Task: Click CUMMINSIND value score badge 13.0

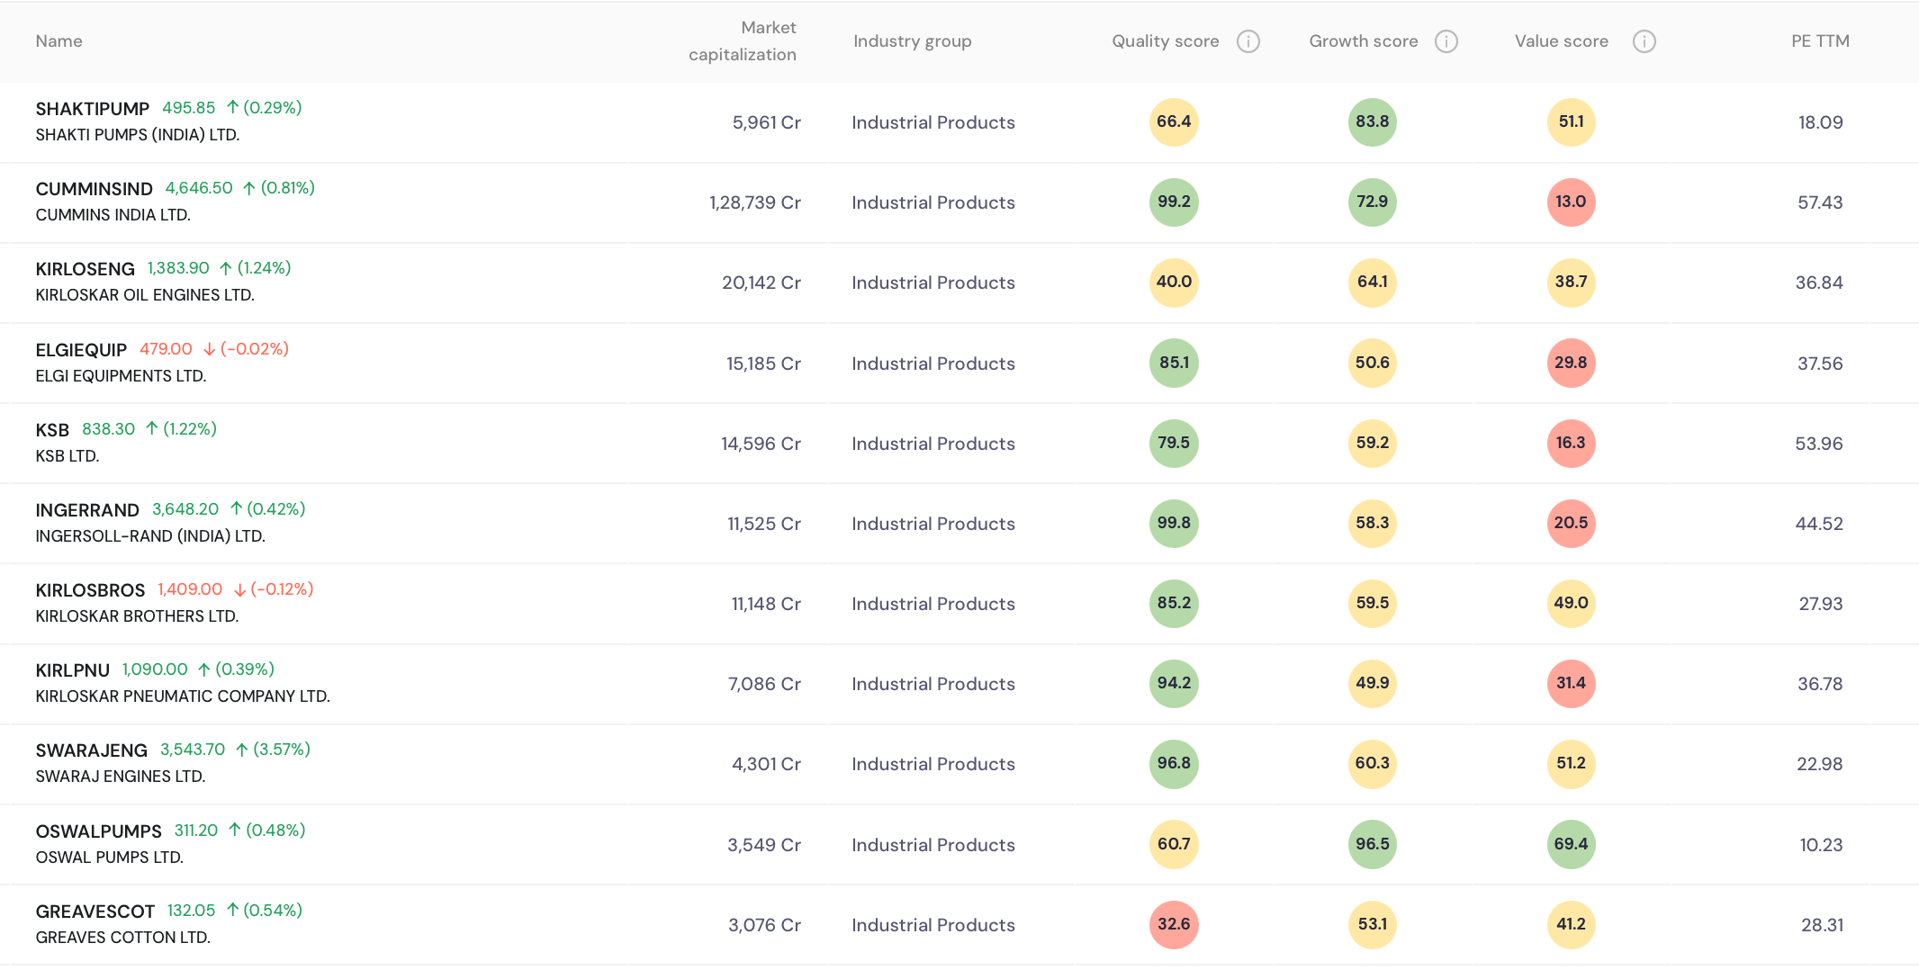Action: coord(1571,202)
